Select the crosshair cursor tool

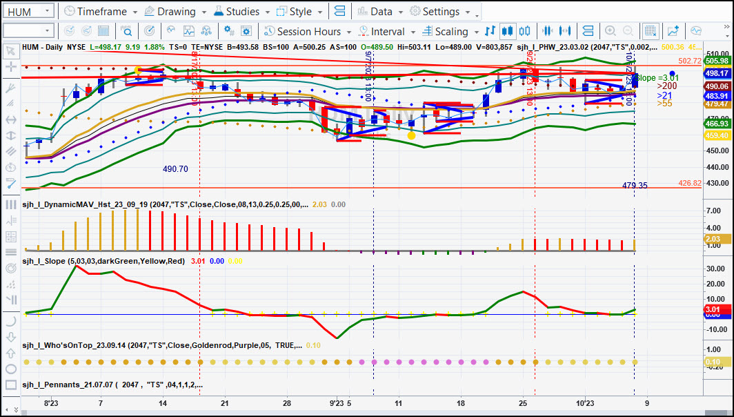pos(11,66)
